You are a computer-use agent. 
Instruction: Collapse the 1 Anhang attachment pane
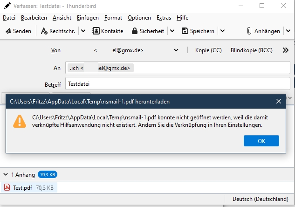[x=5, y=175]
